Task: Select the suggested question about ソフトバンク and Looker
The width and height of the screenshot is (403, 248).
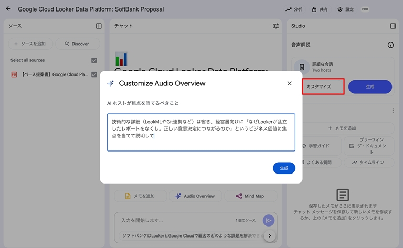Action: click(192, 235)
